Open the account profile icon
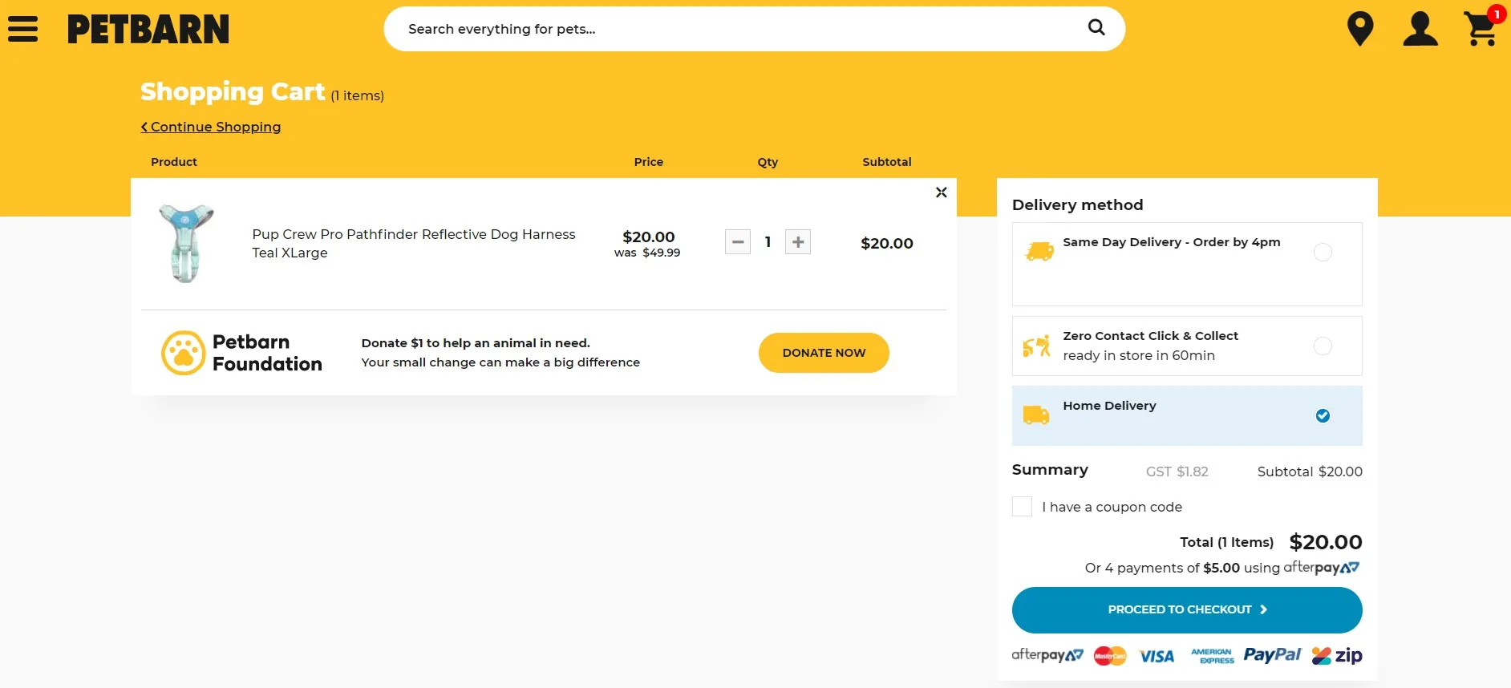The width and height of the screenshot is (1511, 688). point(1420,29)
